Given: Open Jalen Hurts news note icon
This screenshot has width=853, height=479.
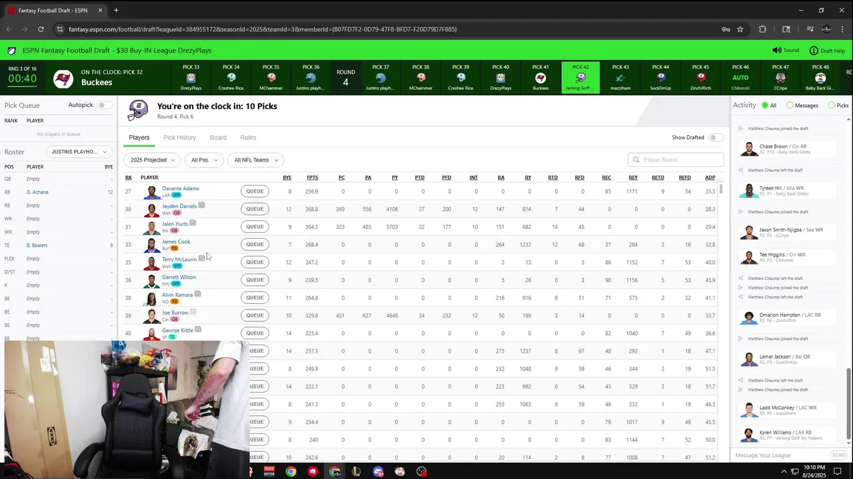Looking at the screenshot, I should click(193, 223).
